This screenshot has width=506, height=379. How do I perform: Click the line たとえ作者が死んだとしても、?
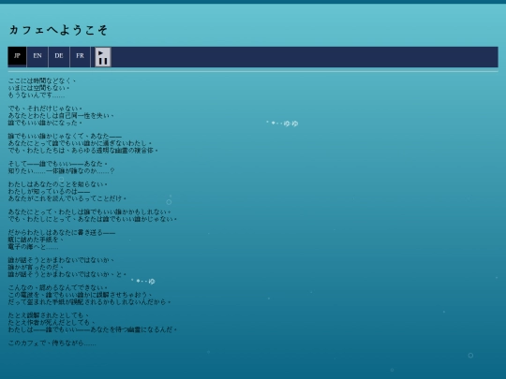pyautogui.click(x=52, y=322)
